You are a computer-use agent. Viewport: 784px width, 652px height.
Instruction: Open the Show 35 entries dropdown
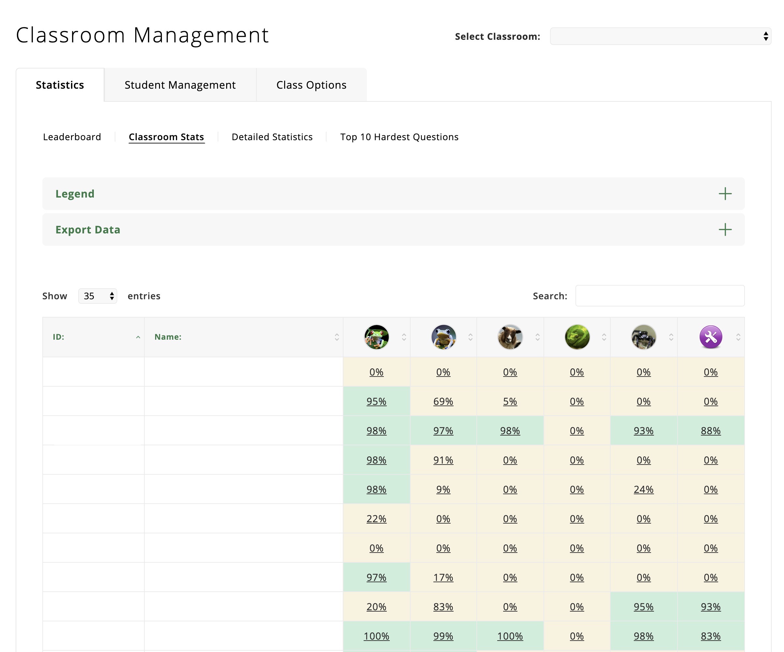pos(98,296)
